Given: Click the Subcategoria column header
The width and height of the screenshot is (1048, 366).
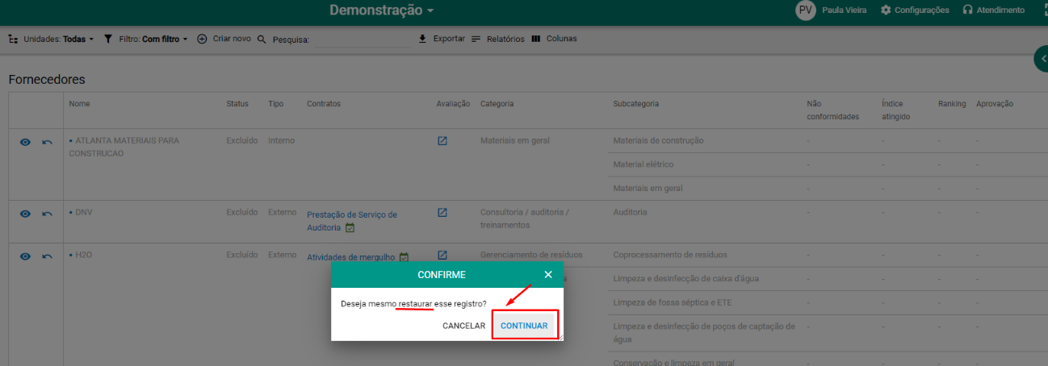Looking at the screenshot, I should coord(636,104).
